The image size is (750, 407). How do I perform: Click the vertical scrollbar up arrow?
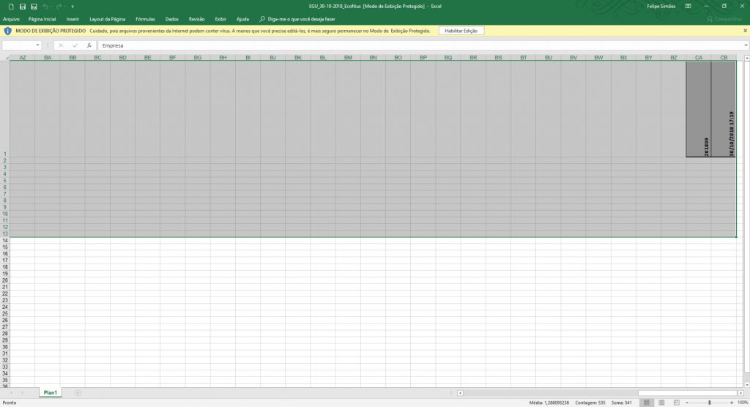point(746,58)
